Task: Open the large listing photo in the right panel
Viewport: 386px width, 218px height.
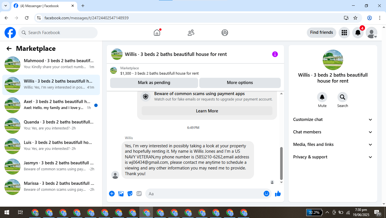Action: pos(333,60)
